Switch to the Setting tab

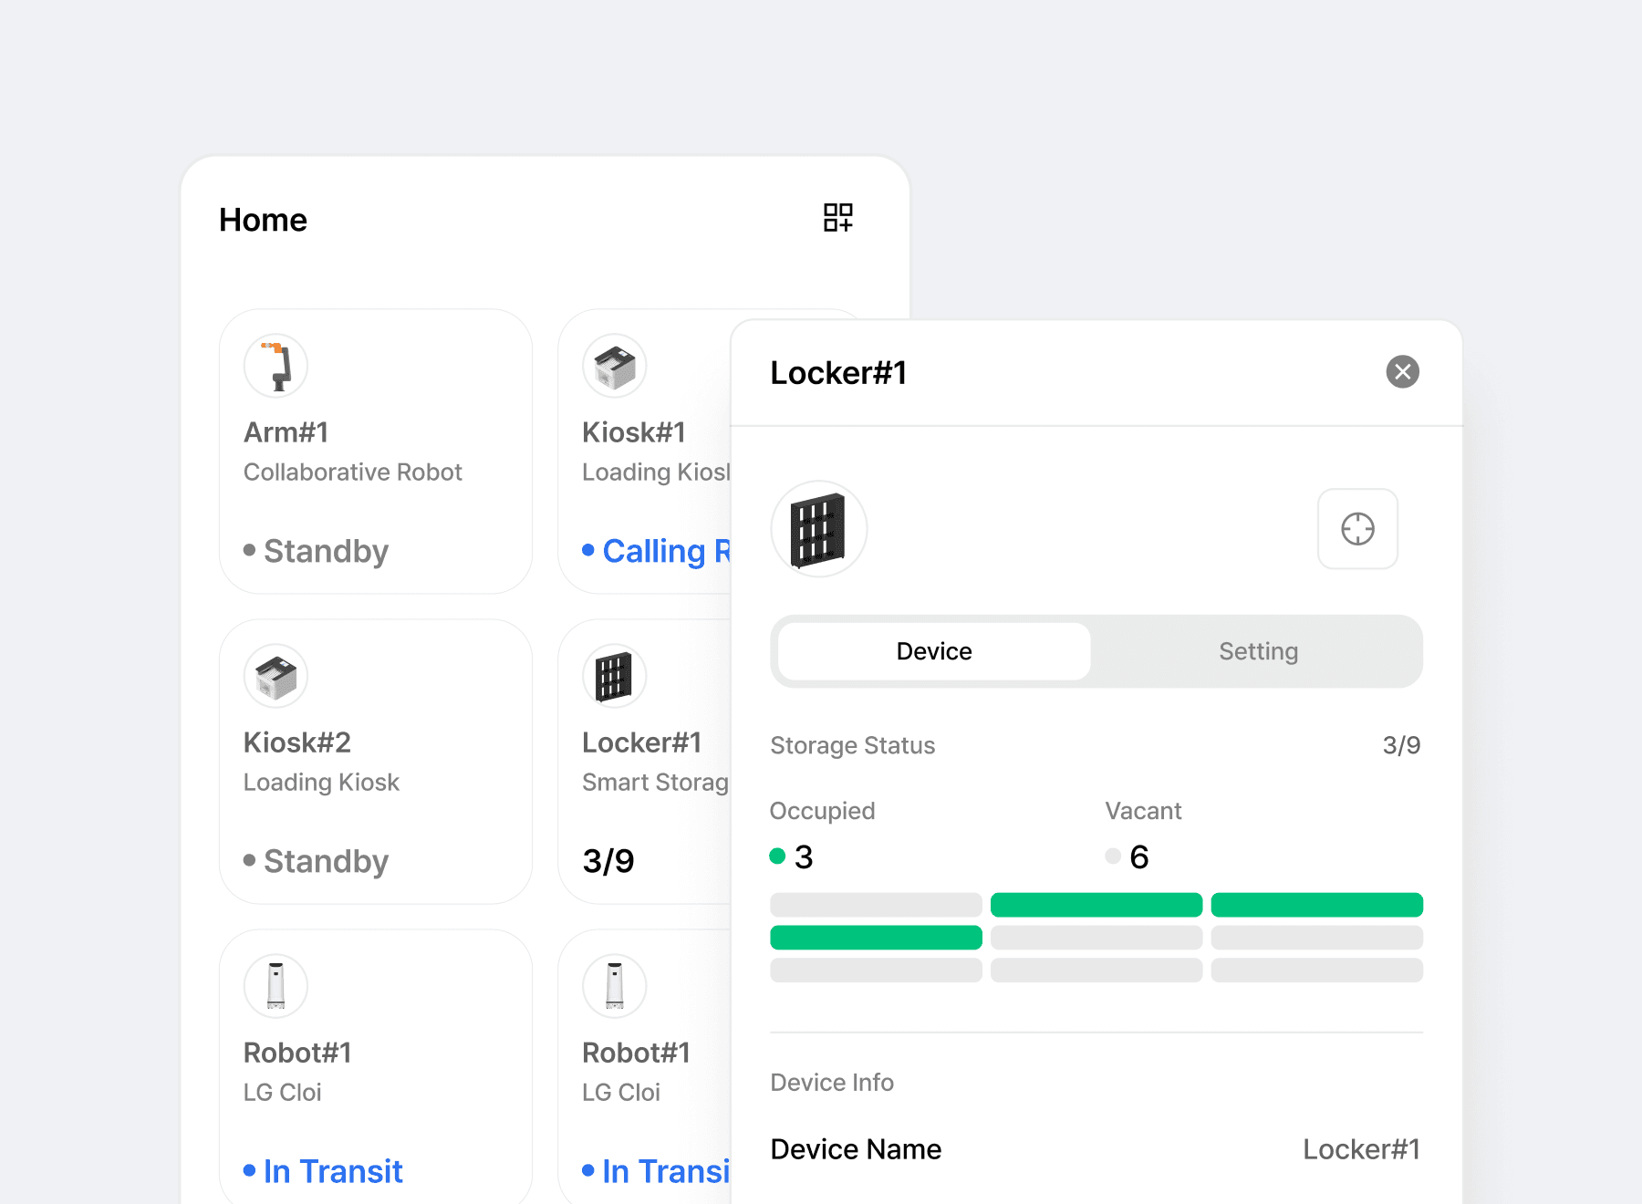tap(1258, 651)
